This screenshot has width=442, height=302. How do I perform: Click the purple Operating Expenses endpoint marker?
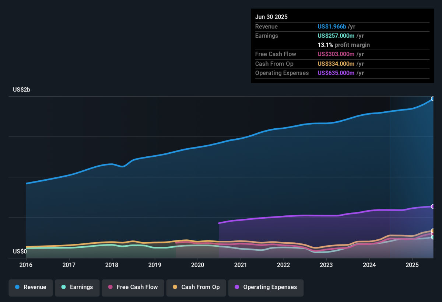[433, 206]
